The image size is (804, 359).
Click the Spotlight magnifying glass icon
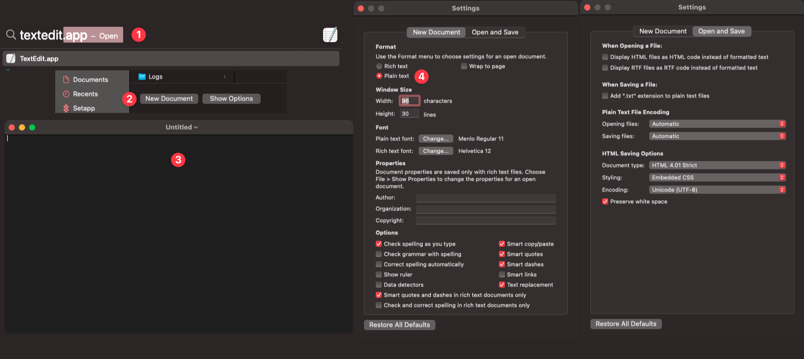pyautogui.click(x=11, y=34)
